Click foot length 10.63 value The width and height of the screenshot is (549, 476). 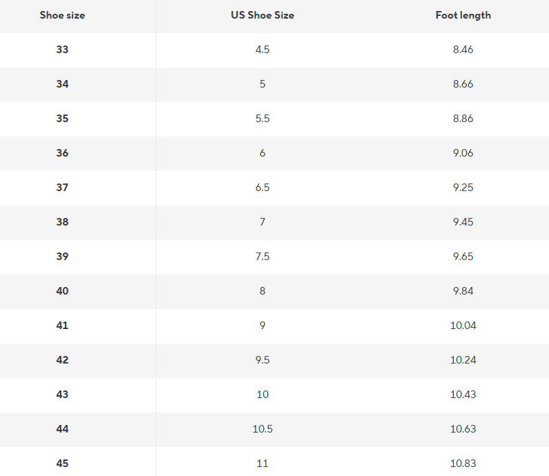pos(463,429)
